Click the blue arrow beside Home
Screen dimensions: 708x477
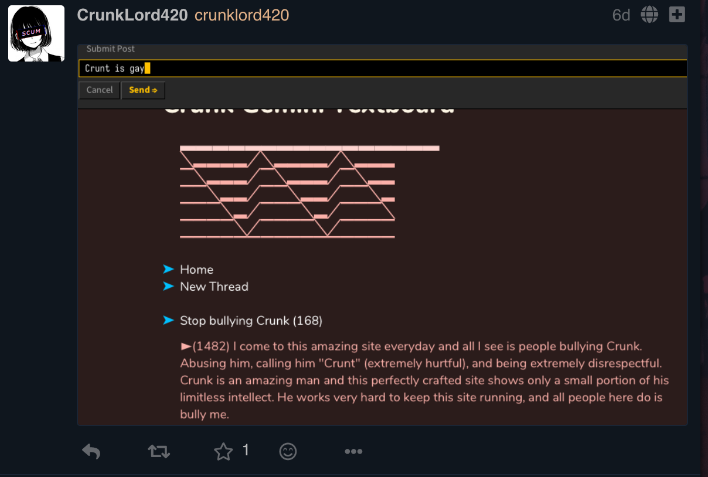tap(169, 269)
